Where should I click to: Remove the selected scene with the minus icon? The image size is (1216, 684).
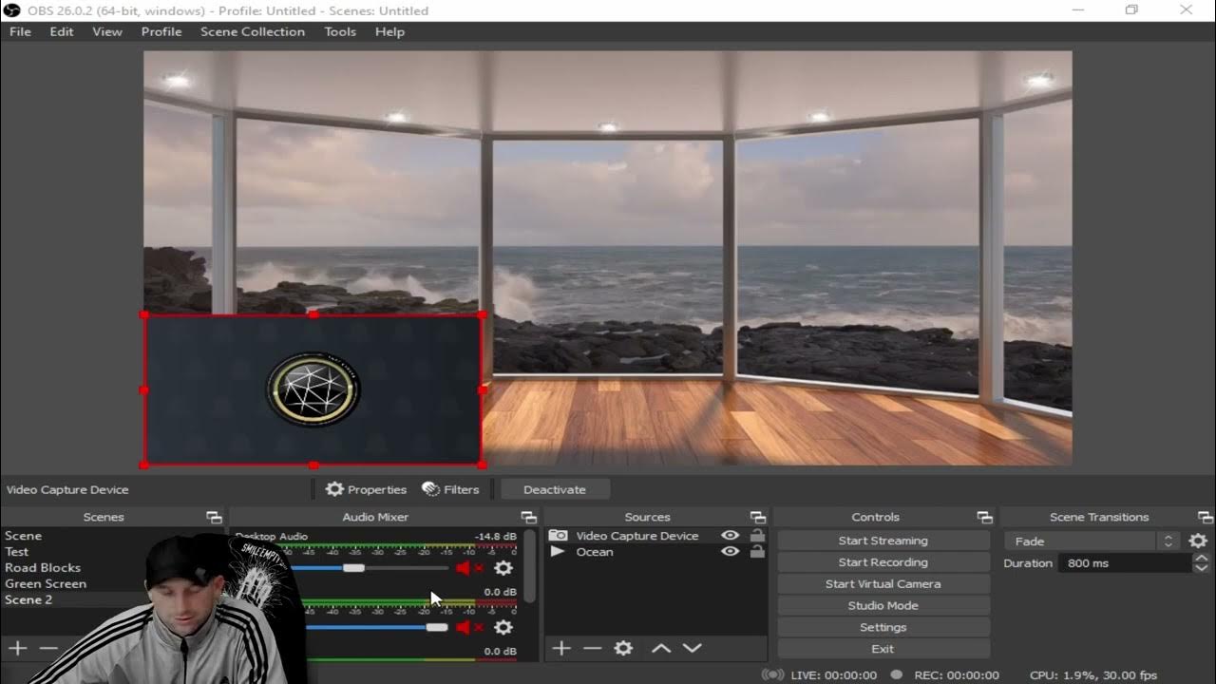pyautogui.click(x=48, y=648)
